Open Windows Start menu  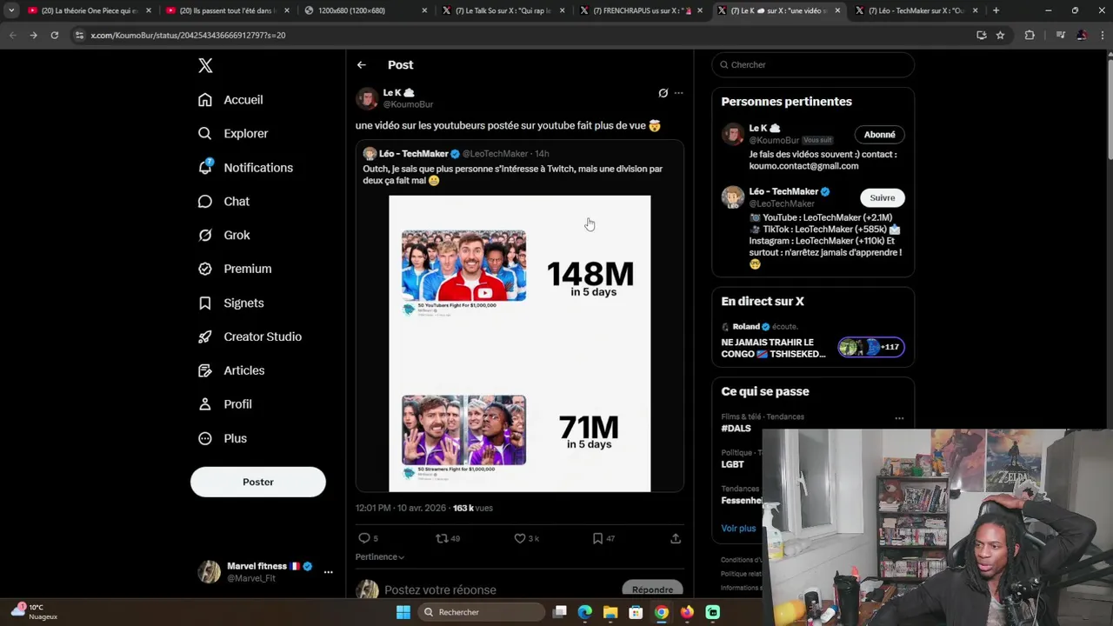coord(403,612)
